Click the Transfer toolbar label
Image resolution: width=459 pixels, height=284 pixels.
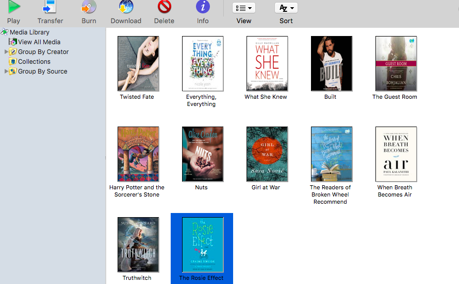coord(50,21)
